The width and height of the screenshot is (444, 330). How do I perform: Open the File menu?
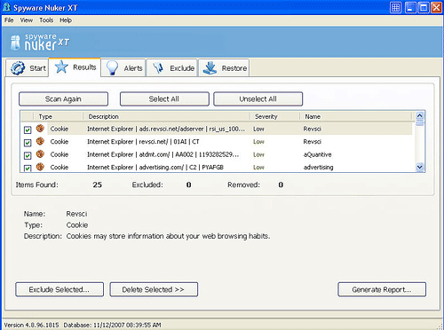9,20
